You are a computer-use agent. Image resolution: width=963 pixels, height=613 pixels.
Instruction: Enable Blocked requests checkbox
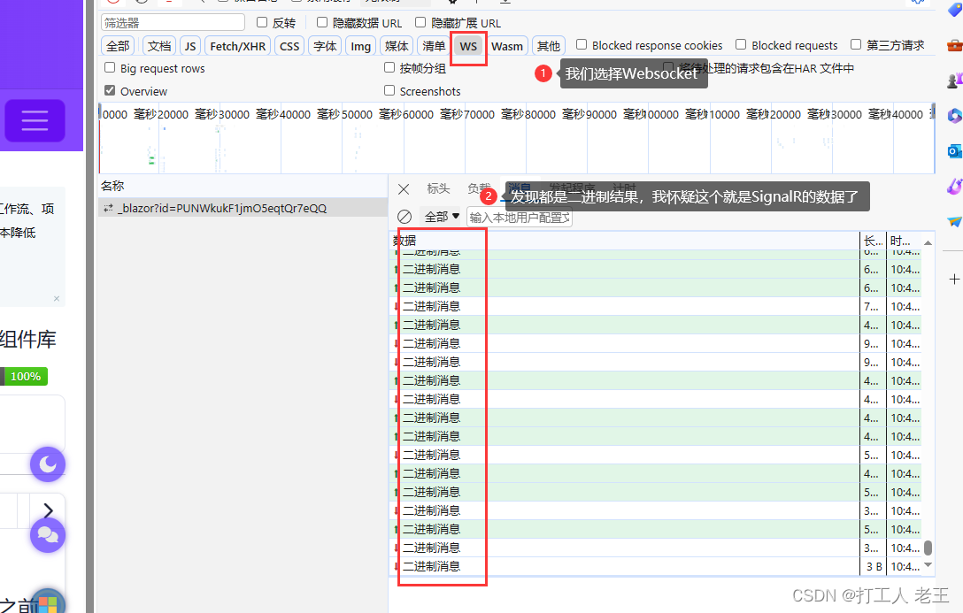[742, 44]
